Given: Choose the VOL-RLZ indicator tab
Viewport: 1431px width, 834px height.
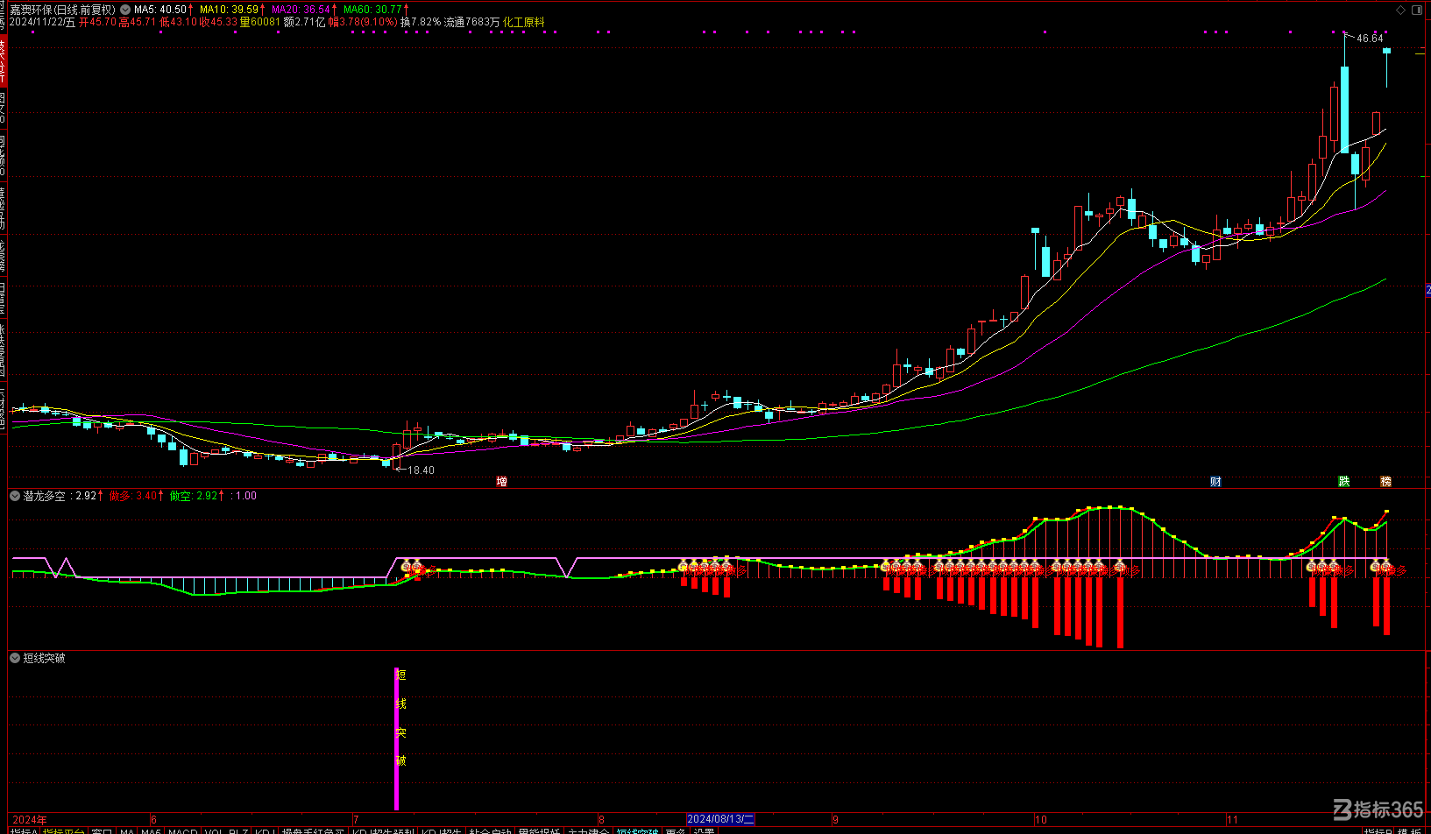Looking at the screenshot, I should (226, 831).
